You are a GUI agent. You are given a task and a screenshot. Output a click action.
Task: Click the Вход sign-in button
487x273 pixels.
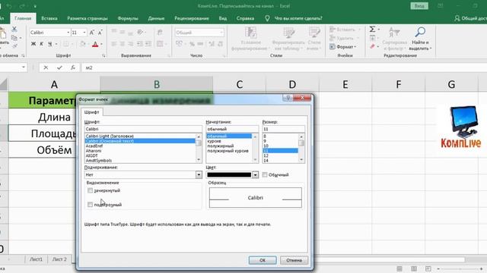point(419,6)
